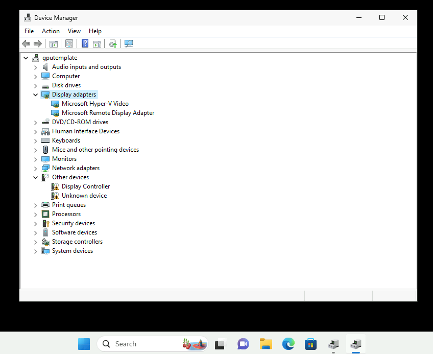Toggle the Show/Hide Console Tree toolbar icon
433x354 pixels.
point(53,43)
